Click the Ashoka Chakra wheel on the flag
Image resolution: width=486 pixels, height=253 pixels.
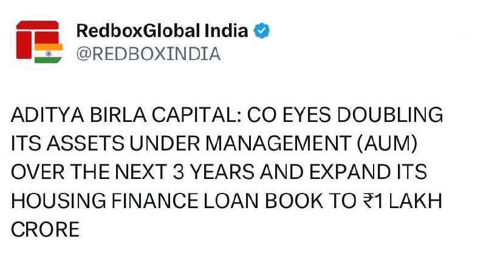click(x=49, y=53)
